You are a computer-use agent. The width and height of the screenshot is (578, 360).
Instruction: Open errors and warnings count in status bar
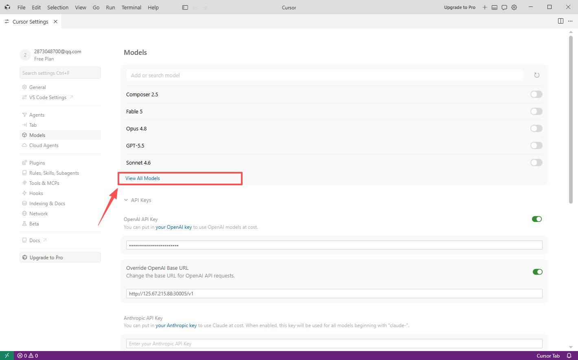[x=28, y=356]
